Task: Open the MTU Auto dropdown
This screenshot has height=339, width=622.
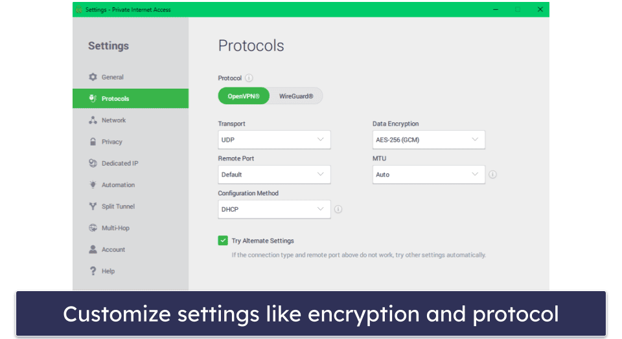Action: click(428, 175)
